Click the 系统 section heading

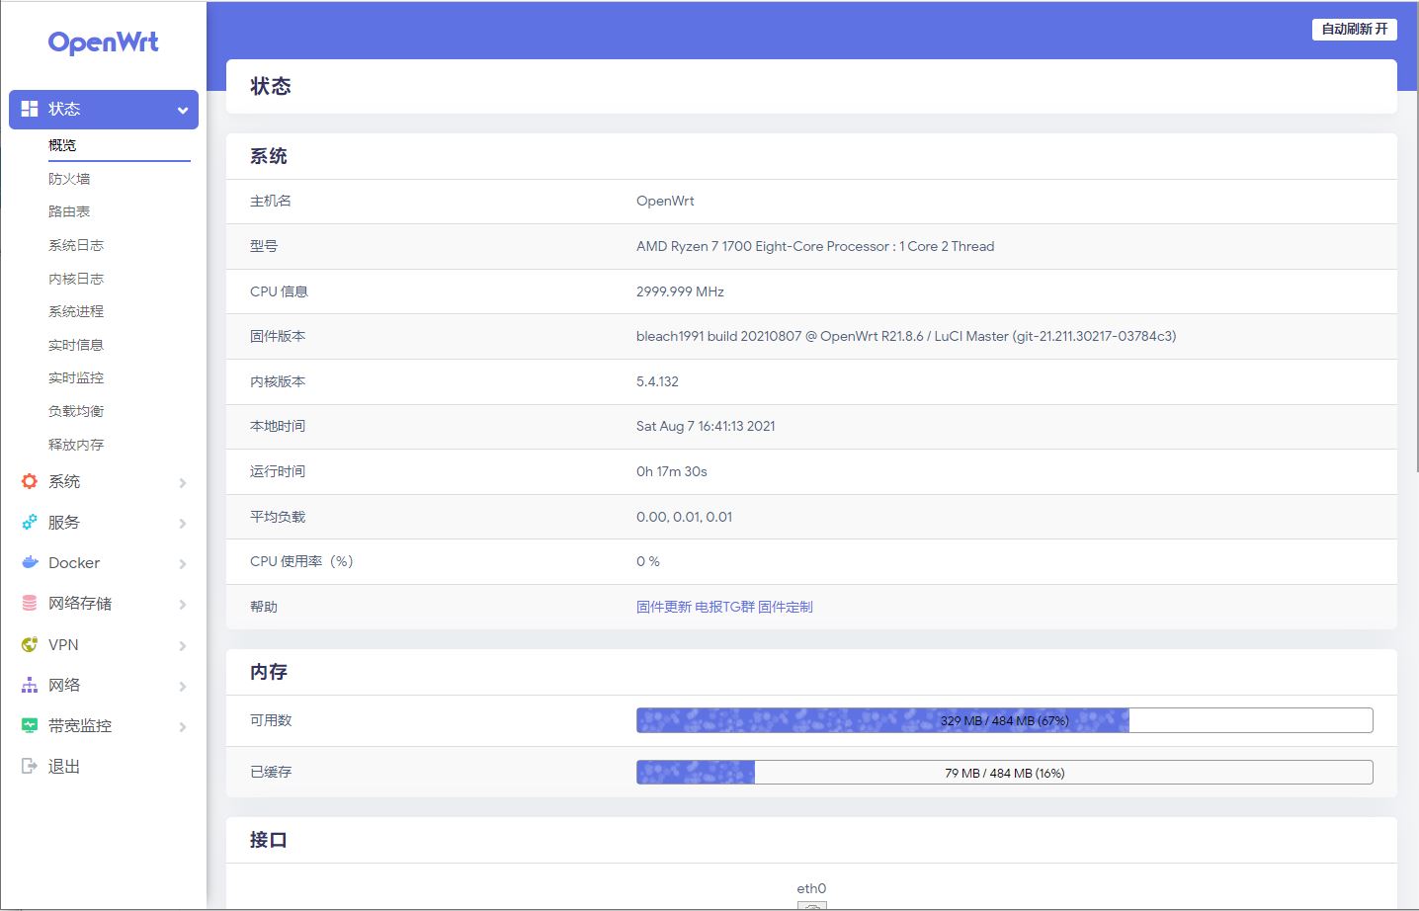tap(269, 156)
